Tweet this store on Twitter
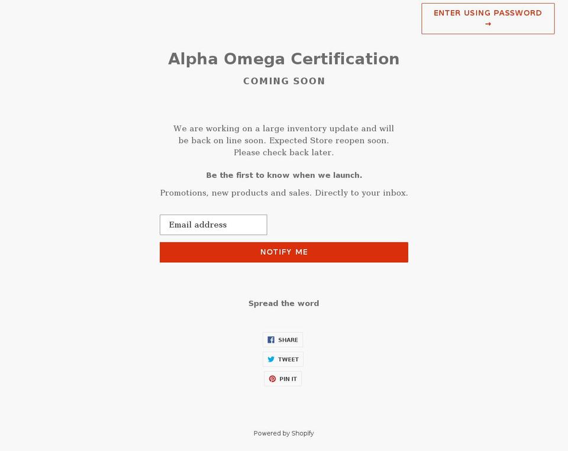The image size is (568, 451). [283, 359]
